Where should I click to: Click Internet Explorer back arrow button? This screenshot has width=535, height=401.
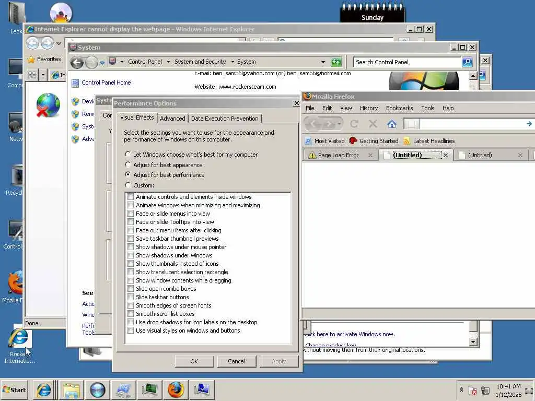(33, 43)
